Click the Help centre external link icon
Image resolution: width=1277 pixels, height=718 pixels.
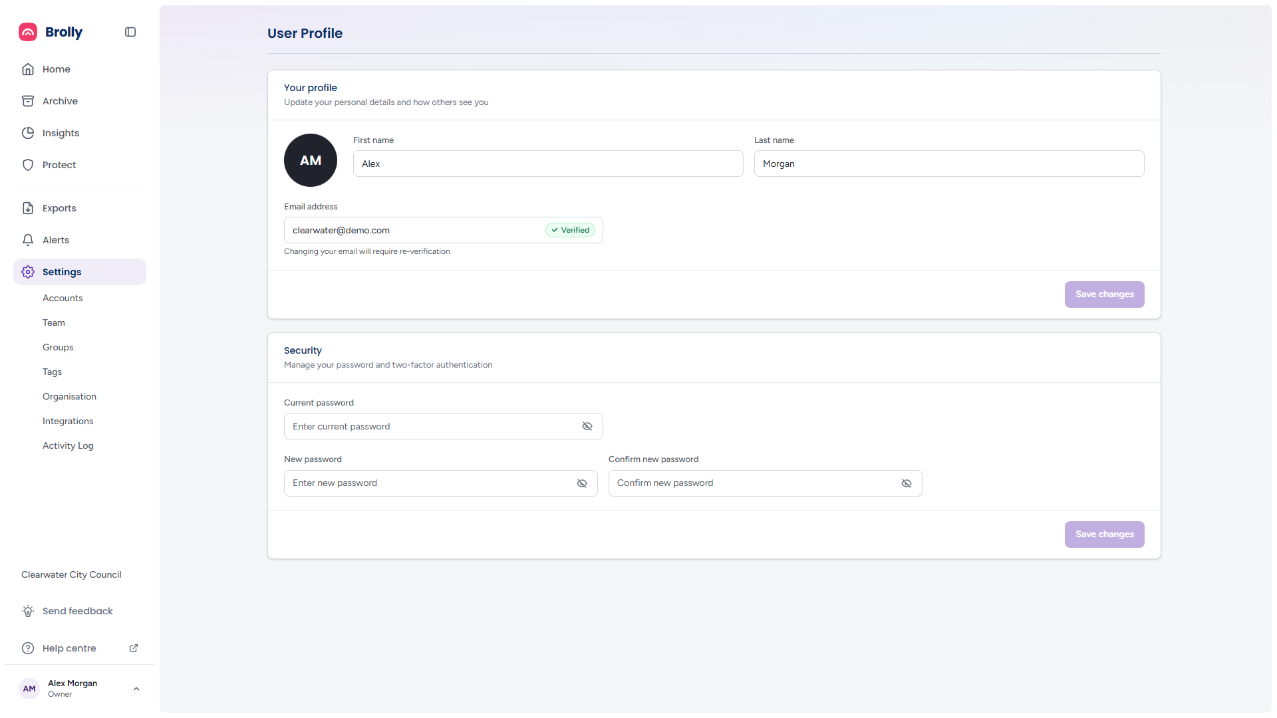click(134, 648)
